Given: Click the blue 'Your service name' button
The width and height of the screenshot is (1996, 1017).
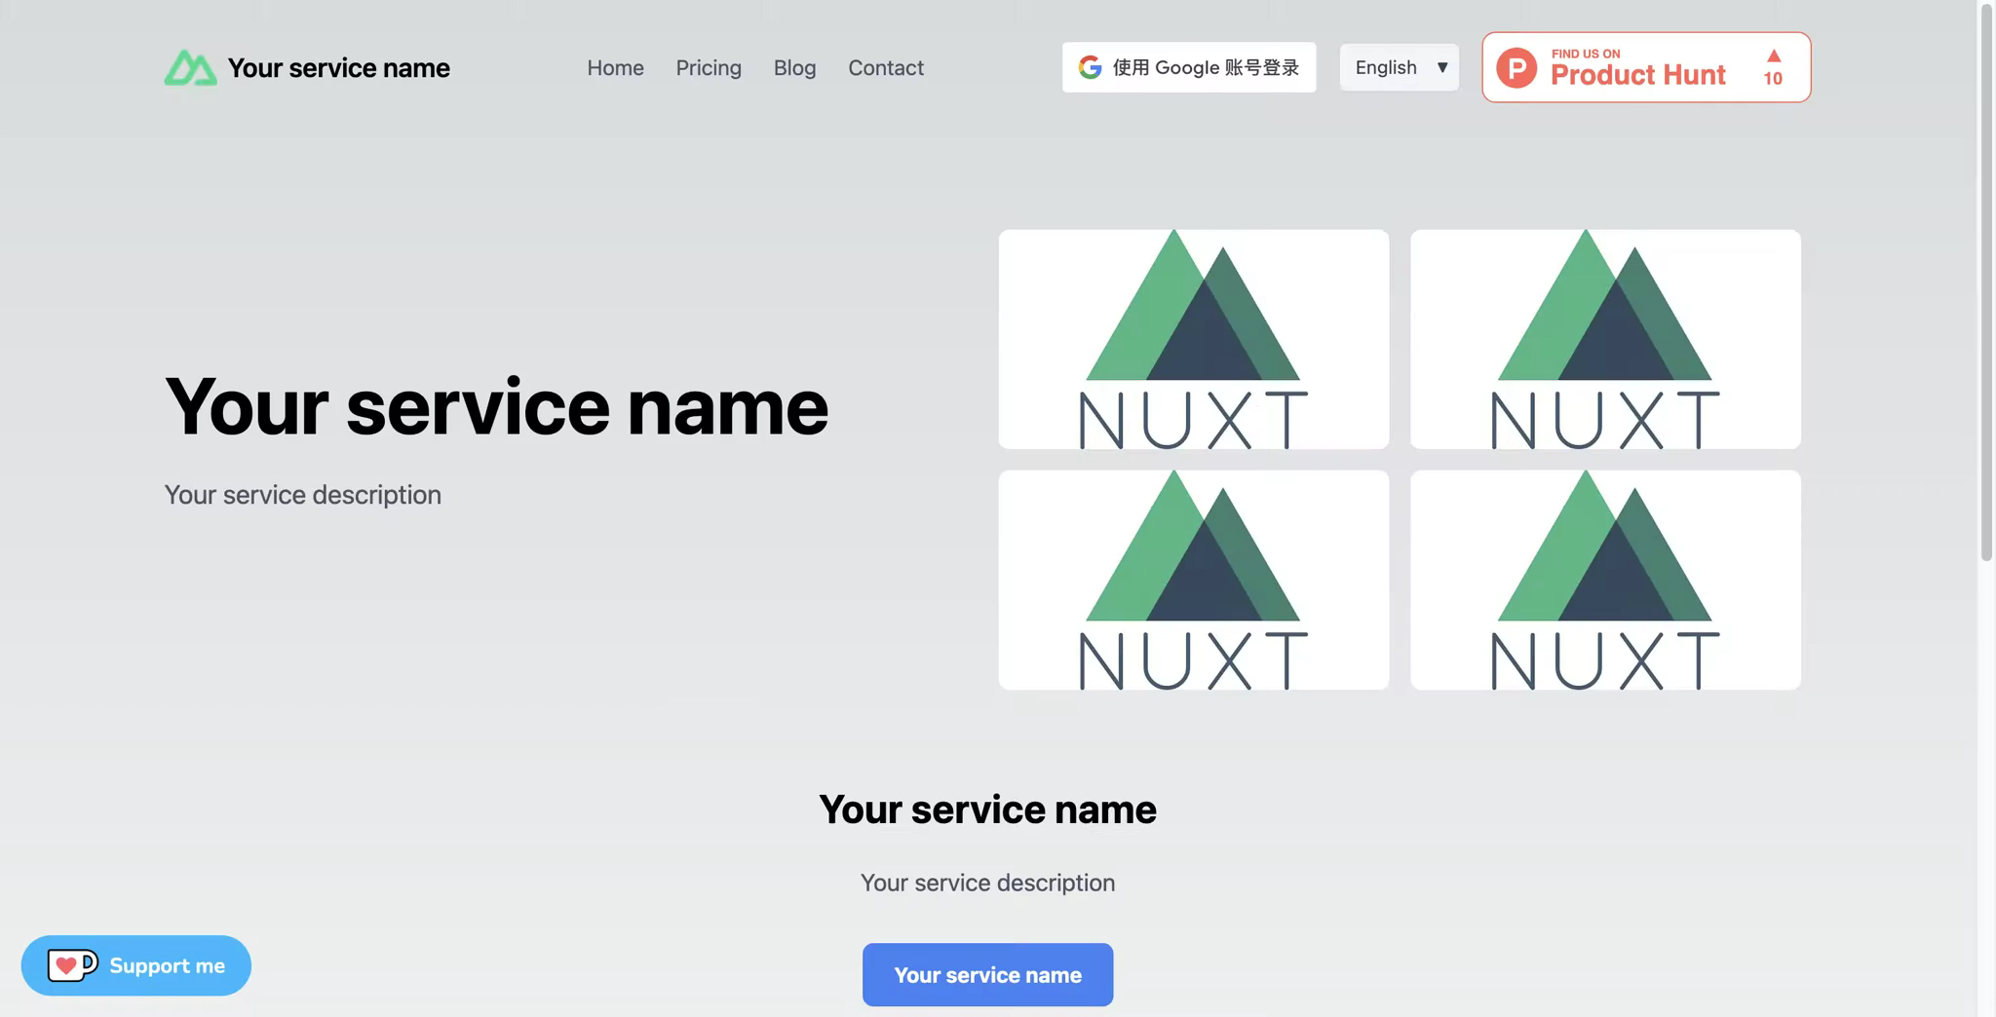Looking at the screenshot, I should coord(987,974).
